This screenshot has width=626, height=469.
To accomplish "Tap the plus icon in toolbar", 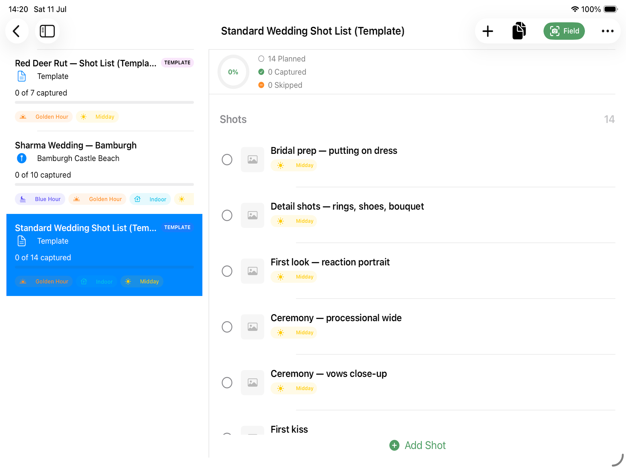I will [487, 31].
